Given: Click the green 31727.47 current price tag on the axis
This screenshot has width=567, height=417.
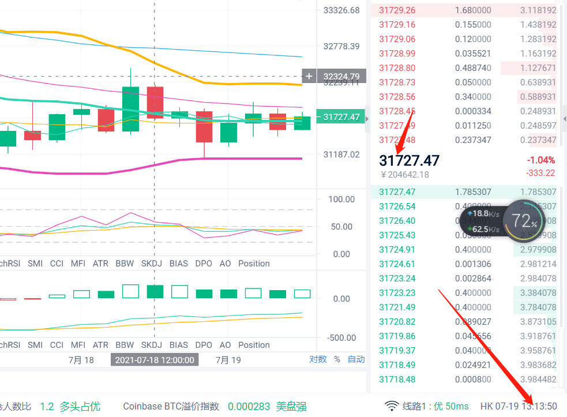Looking at the screenshot, I should (x=340, y=117).
